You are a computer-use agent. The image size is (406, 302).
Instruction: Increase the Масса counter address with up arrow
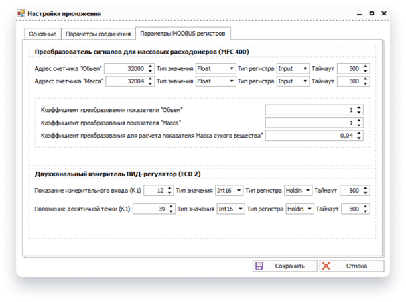pyautogui.click(x=151, y=79)
